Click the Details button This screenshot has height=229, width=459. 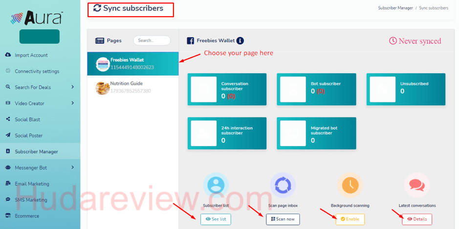417,219
